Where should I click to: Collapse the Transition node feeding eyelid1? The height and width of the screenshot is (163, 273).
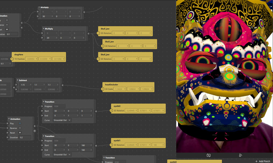44,136
